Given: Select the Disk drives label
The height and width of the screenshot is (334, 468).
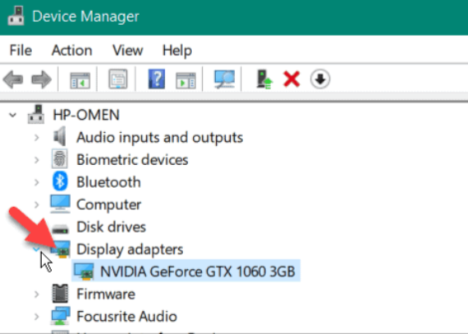Looking at the screenshot, I should point(111,227).
